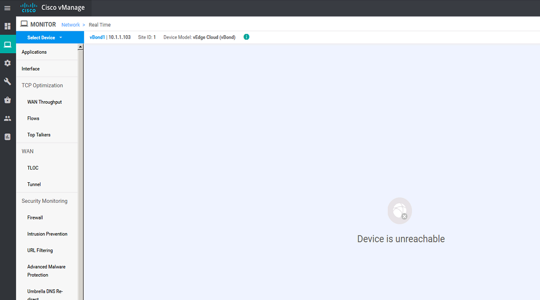The height and width of the screenshot is (300, 540).
Task: Open the Tools wrench icon
Action: [x=7, y=82]
